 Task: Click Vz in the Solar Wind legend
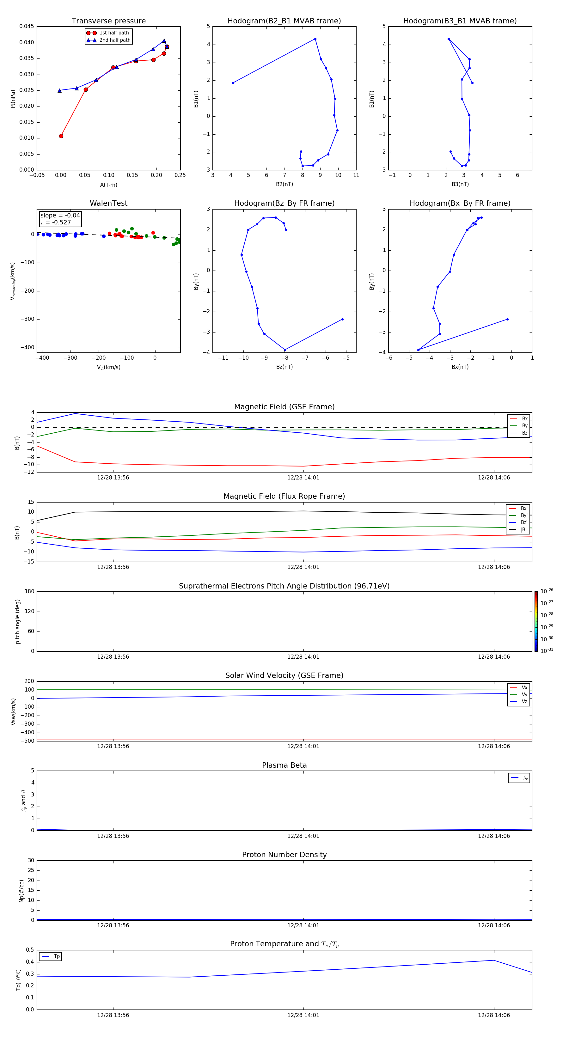pos(519,702)
